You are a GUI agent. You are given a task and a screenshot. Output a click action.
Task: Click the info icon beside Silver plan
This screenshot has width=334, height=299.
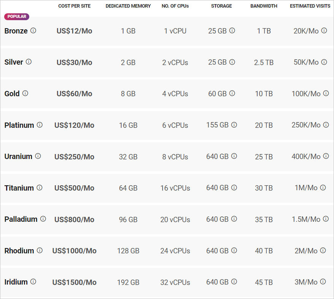pos(28,62)
